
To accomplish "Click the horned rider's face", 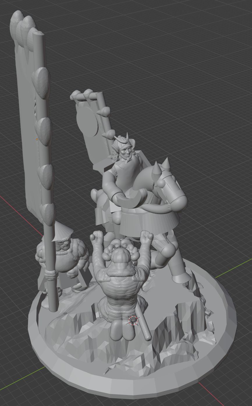I will (x=126, y=150).
